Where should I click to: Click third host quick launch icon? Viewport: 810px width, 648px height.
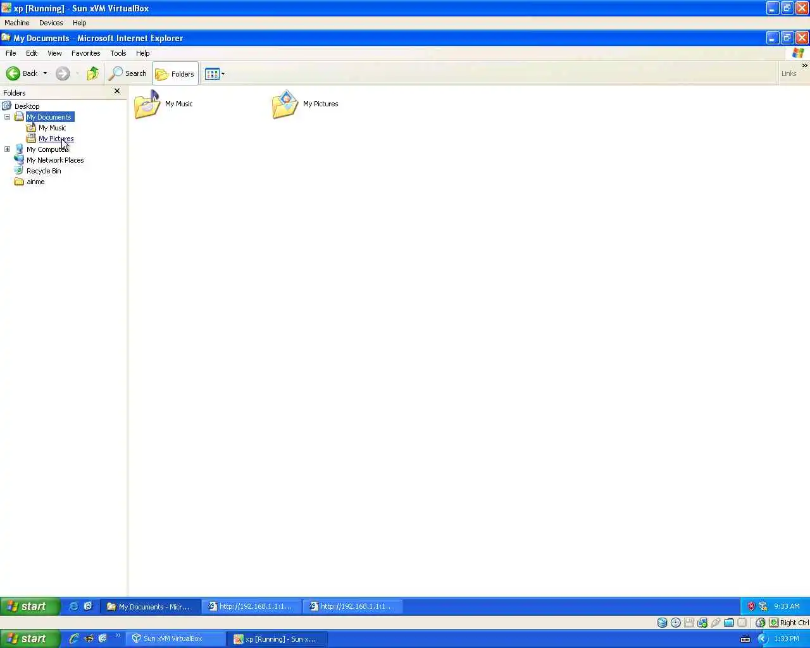(x=103, y=639)
